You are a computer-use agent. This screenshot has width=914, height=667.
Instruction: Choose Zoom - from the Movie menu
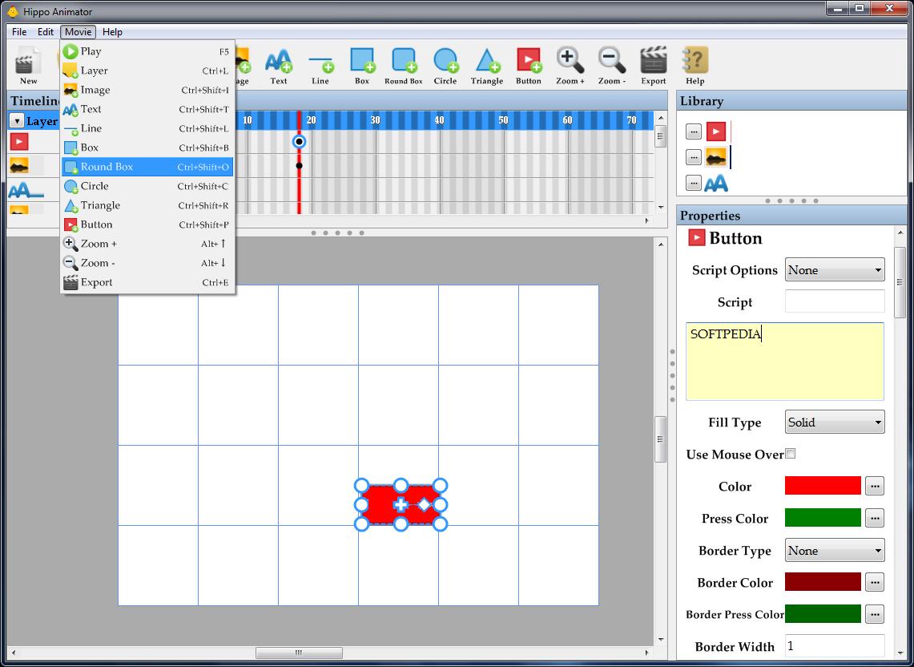(147, 263)
